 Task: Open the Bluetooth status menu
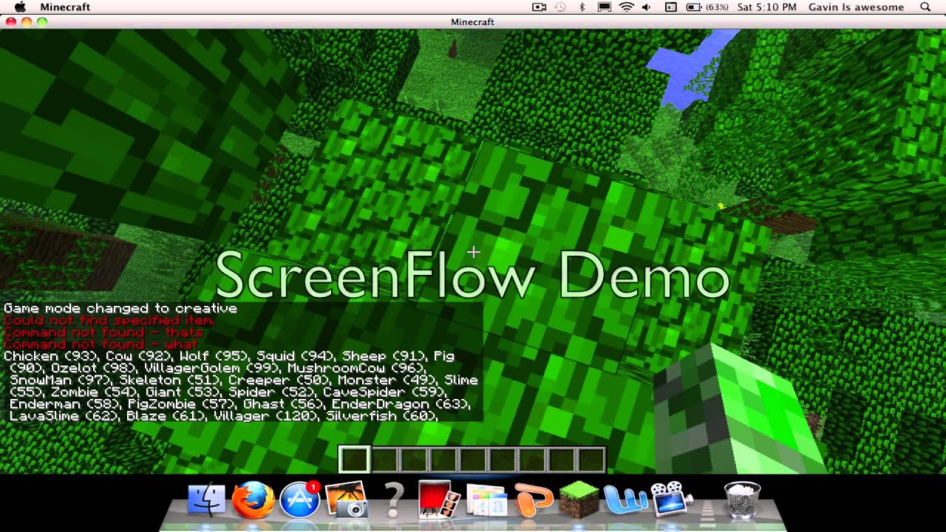point(582,7)
